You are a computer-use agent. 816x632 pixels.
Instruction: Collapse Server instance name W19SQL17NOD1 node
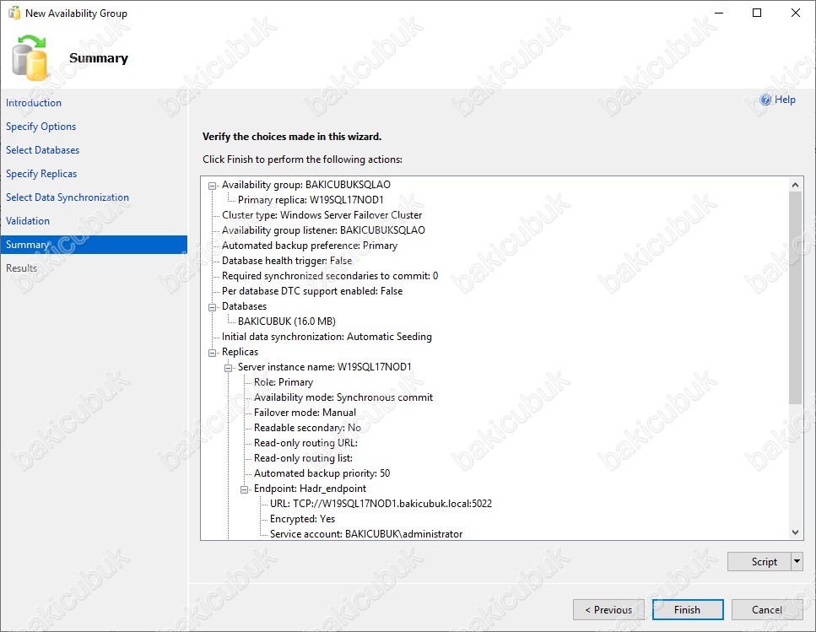[228, 368]
